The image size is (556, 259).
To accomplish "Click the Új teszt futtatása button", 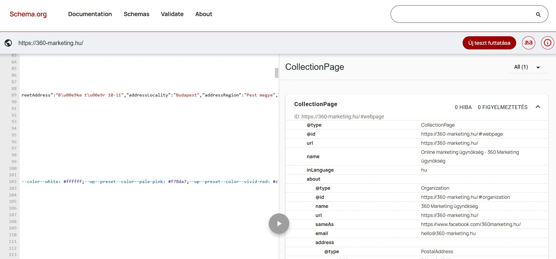I will tap(489, 43).
